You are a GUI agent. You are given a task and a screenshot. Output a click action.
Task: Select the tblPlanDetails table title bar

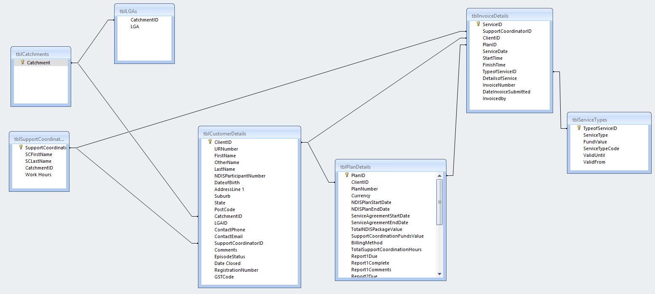[x=390, y=167]
